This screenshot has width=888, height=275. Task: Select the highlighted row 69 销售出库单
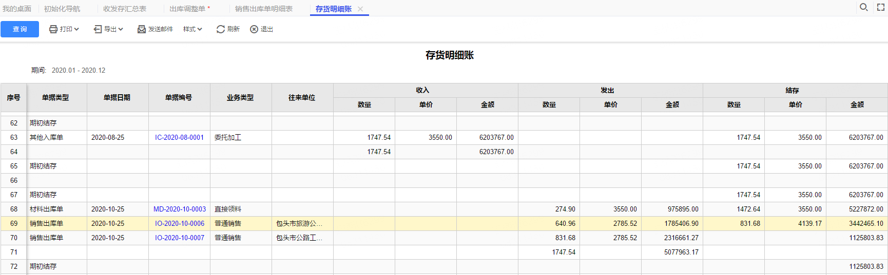444,223
